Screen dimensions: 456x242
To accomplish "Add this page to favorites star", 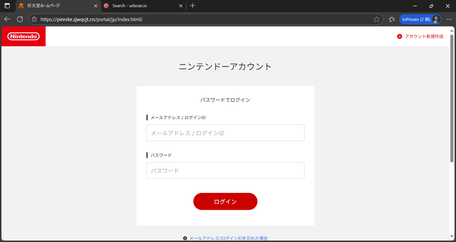I will pyautogui.click(x=377, y=19).
